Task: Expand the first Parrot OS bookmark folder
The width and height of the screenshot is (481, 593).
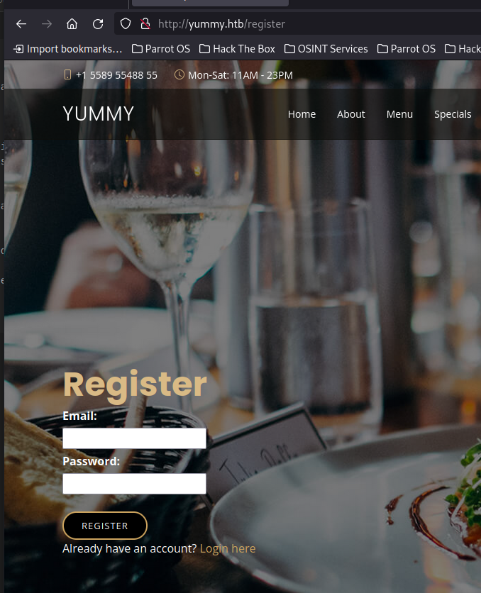Action: coord(161,49)
